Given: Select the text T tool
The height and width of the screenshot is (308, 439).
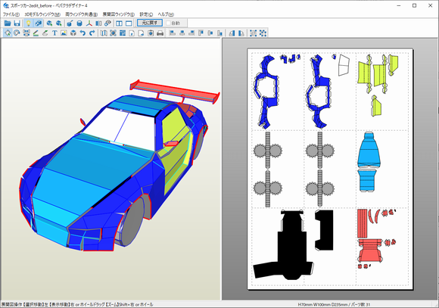Looking at the screenshot, I should (x=54, y=33).
